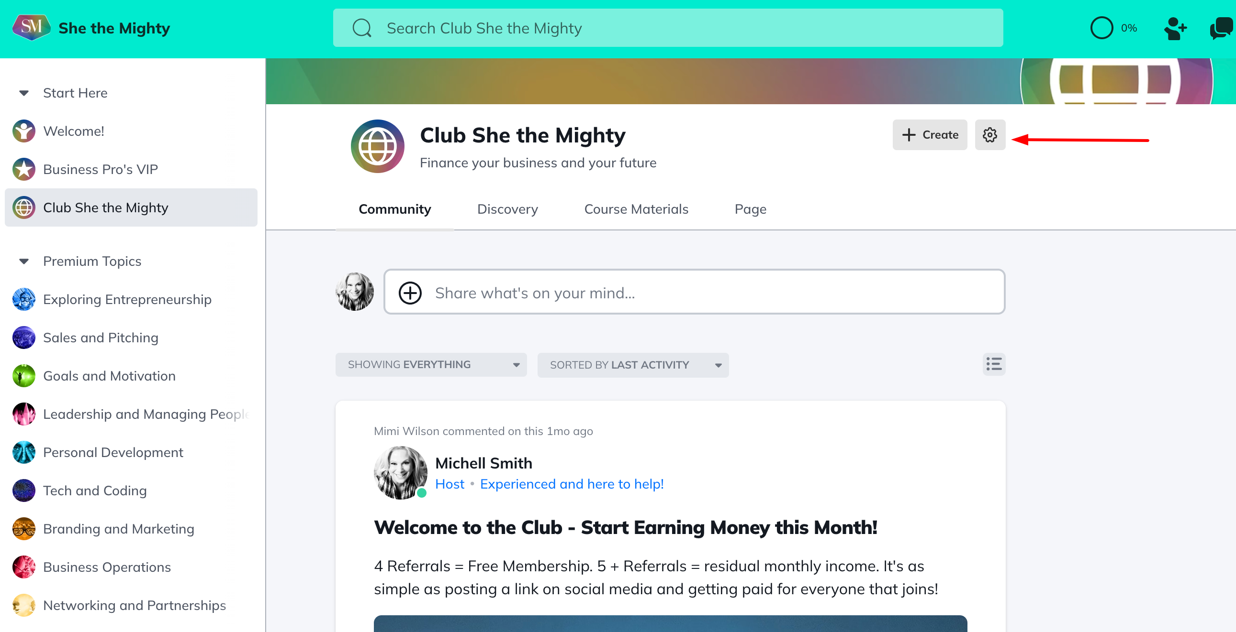Click the Club She the Mighty globe avatar
Image resolution: width=1236 pixels, height=632 pixels.
click(x=377, y=146)
